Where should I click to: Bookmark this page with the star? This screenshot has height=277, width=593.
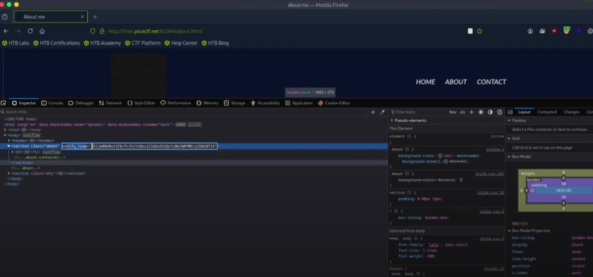point(480,31)
